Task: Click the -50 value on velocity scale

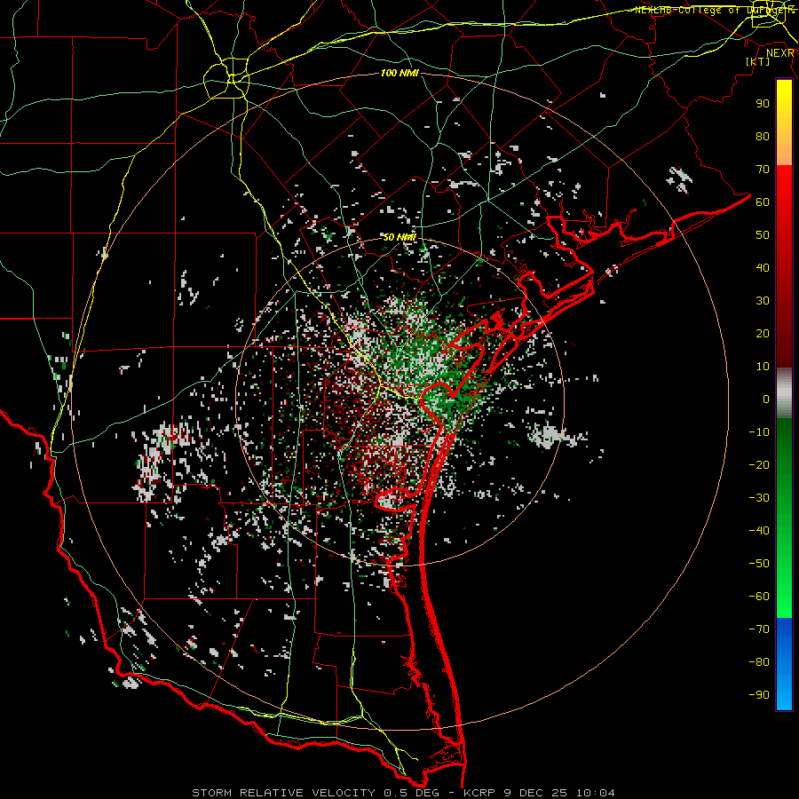Action: click(x=759, y=564)
